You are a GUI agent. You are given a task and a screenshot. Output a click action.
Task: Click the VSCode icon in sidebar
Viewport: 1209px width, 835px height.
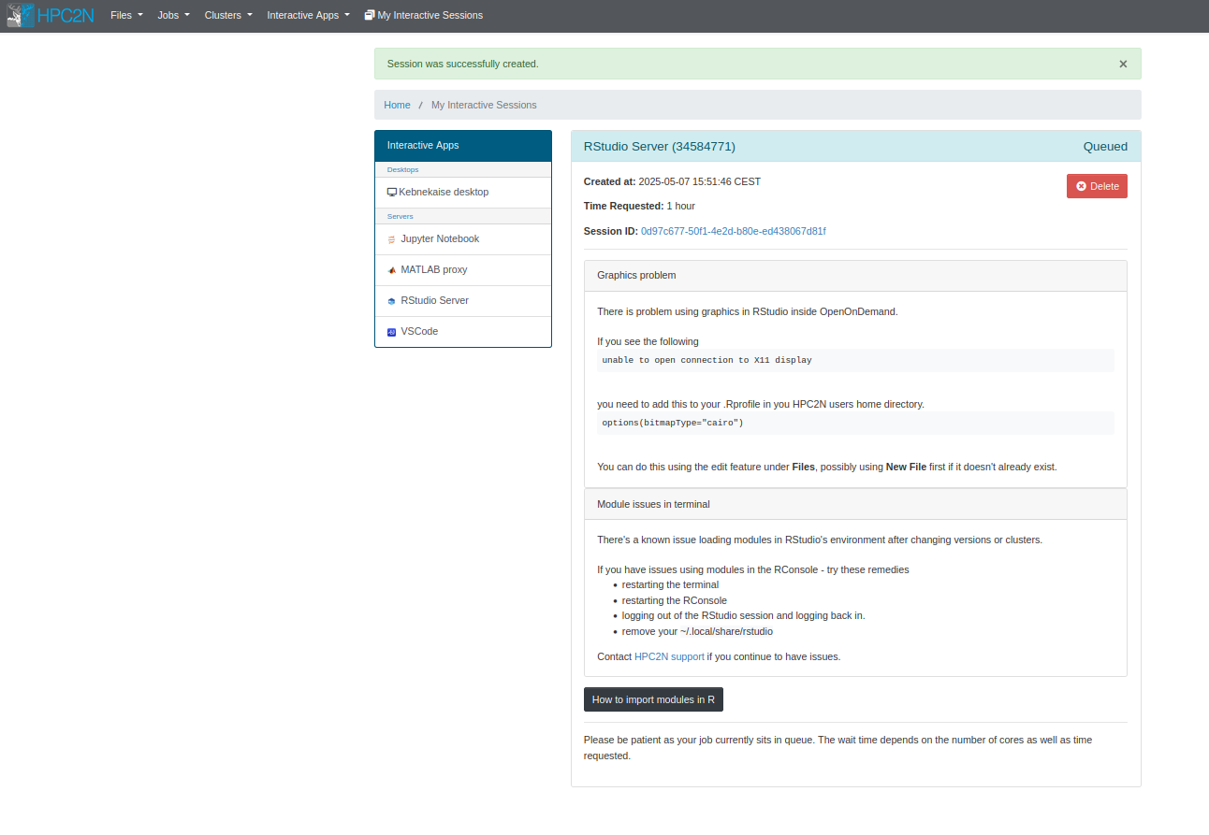coord(392,332)
